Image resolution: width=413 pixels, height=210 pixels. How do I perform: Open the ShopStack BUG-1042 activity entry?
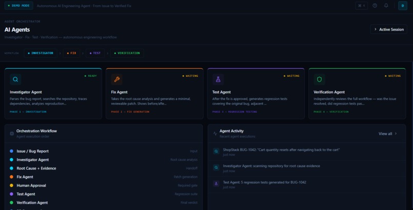pos(307,152)
